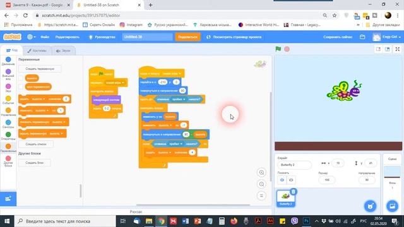Open the Файл menu
Image resolution: width=404 pixels, height=227 pixels.
pyautogui.click(x=45, y=37)
